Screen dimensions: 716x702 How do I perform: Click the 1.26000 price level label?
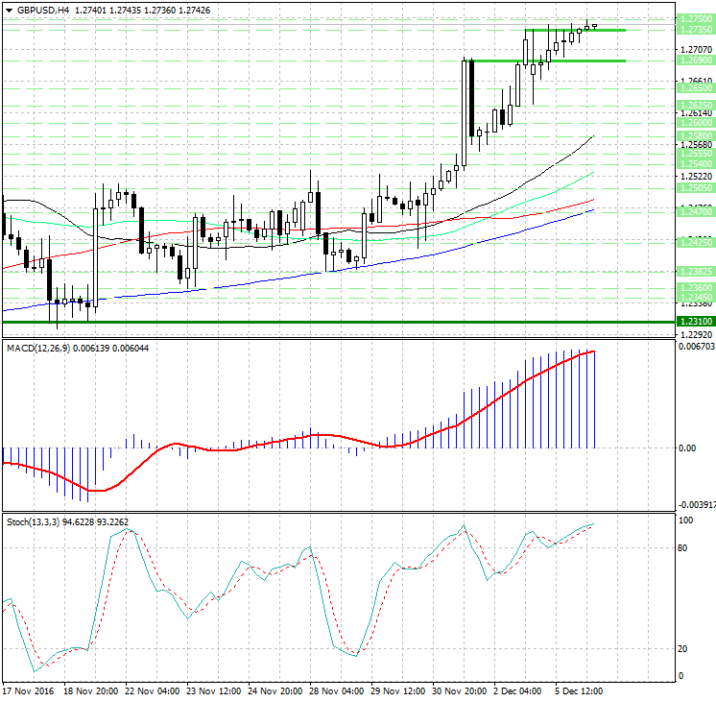[696, 123]
